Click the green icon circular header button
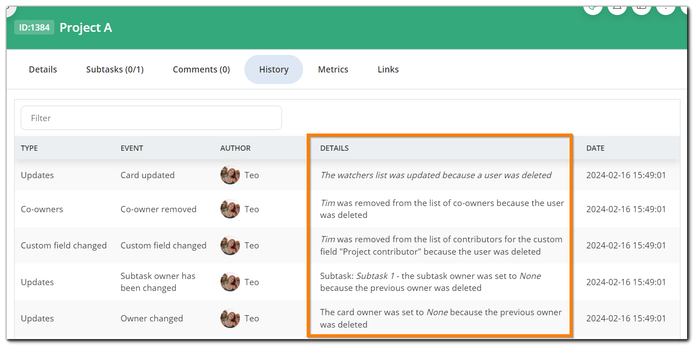This screenshot has height=351, width=699. coord(593,9)
